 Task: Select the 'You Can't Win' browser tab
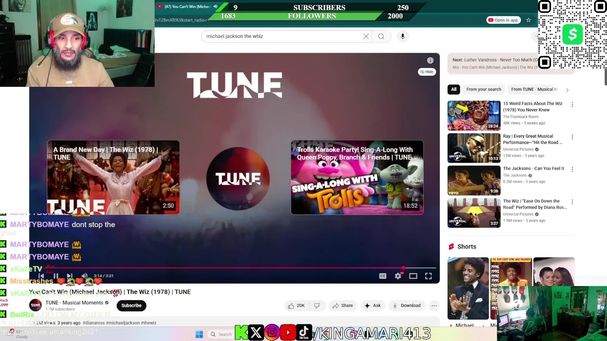coord(187,7)
